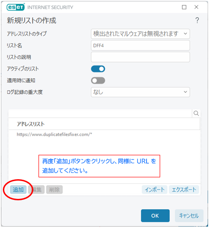This screenshot has height=228, width=209.
Task: Click the search magnifier icon
Action: (196, 113)
